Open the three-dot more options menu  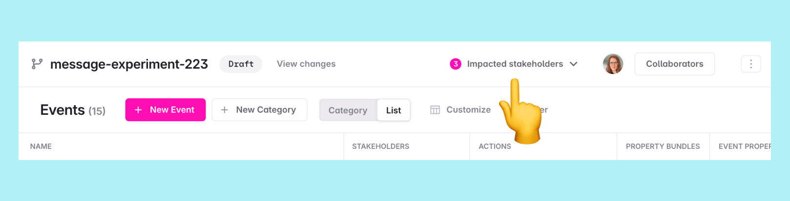750,64
